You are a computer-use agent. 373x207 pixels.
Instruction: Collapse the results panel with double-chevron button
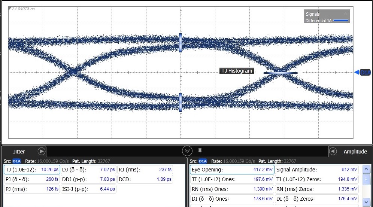click(187, 151)
